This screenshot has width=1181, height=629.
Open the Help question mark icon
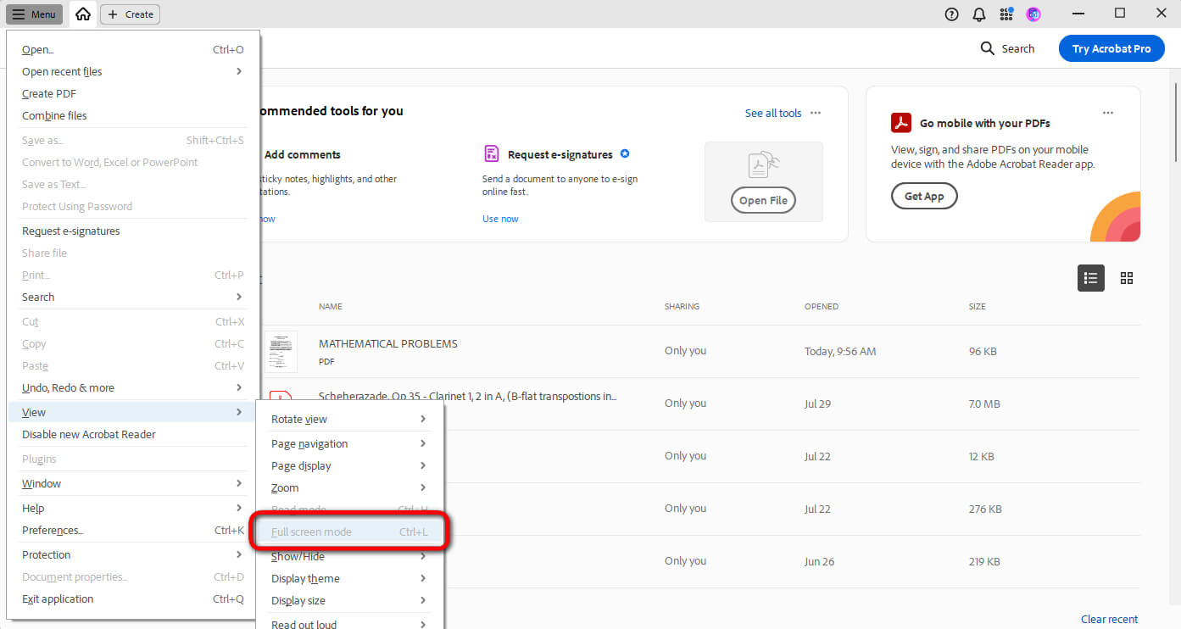click(x=952, y=14)
